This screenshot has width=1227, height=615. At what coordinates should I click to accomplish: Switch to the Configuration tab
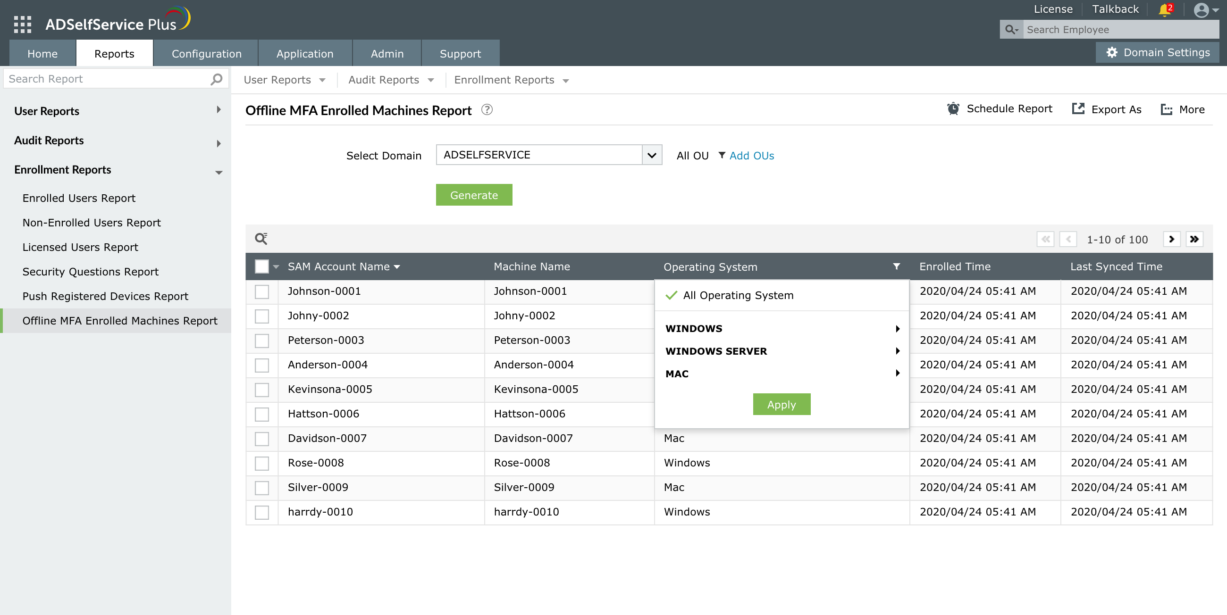206,53
